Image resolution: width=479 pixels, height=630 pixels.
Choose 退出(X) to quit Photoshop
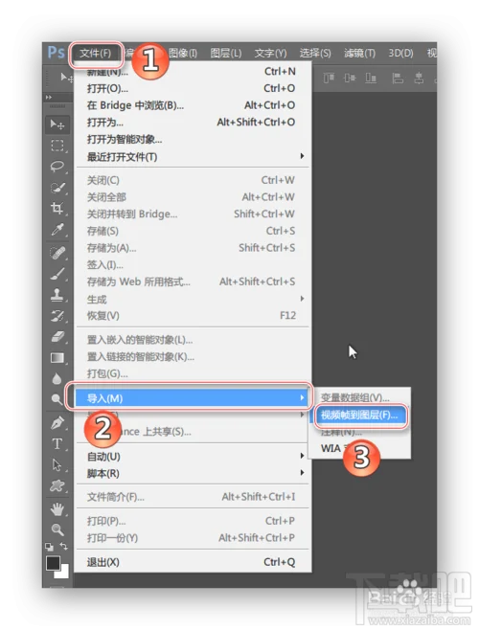click(x=192, y=562)
